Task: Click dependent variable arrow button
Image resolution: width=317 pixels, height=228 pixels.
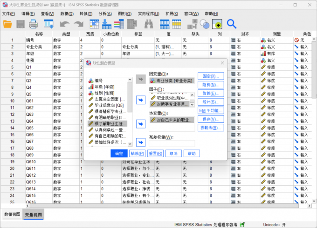Action: pos(141,79)
